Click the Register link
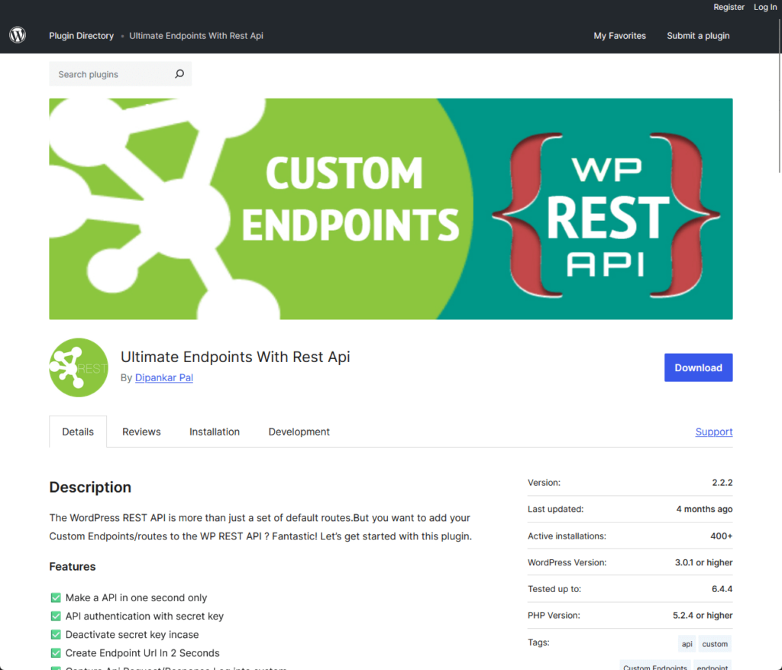 coord(729,7)
